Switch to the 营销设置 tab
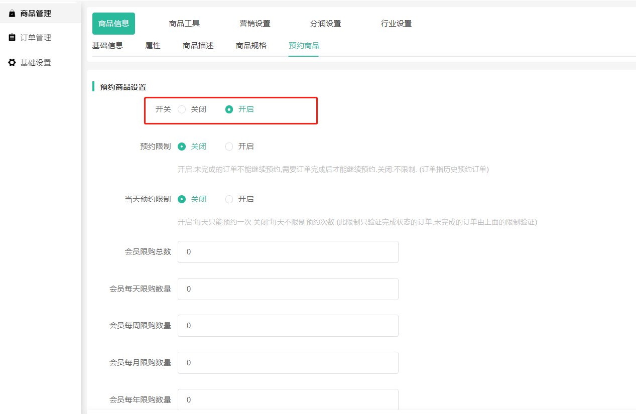636x414 pixels. coord(255,24)
